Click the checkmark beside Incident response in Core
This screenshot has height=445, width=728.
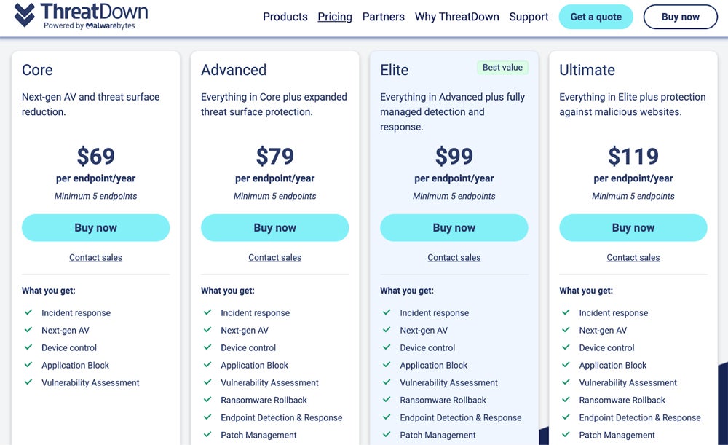(28, 312)
